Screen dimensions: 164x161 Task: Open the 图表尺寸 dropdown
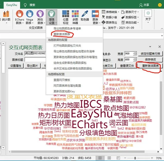[x=130, y=12]
